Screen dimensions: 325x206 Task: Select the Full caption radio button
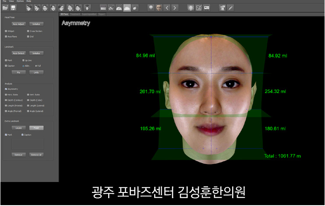point(36,66)
